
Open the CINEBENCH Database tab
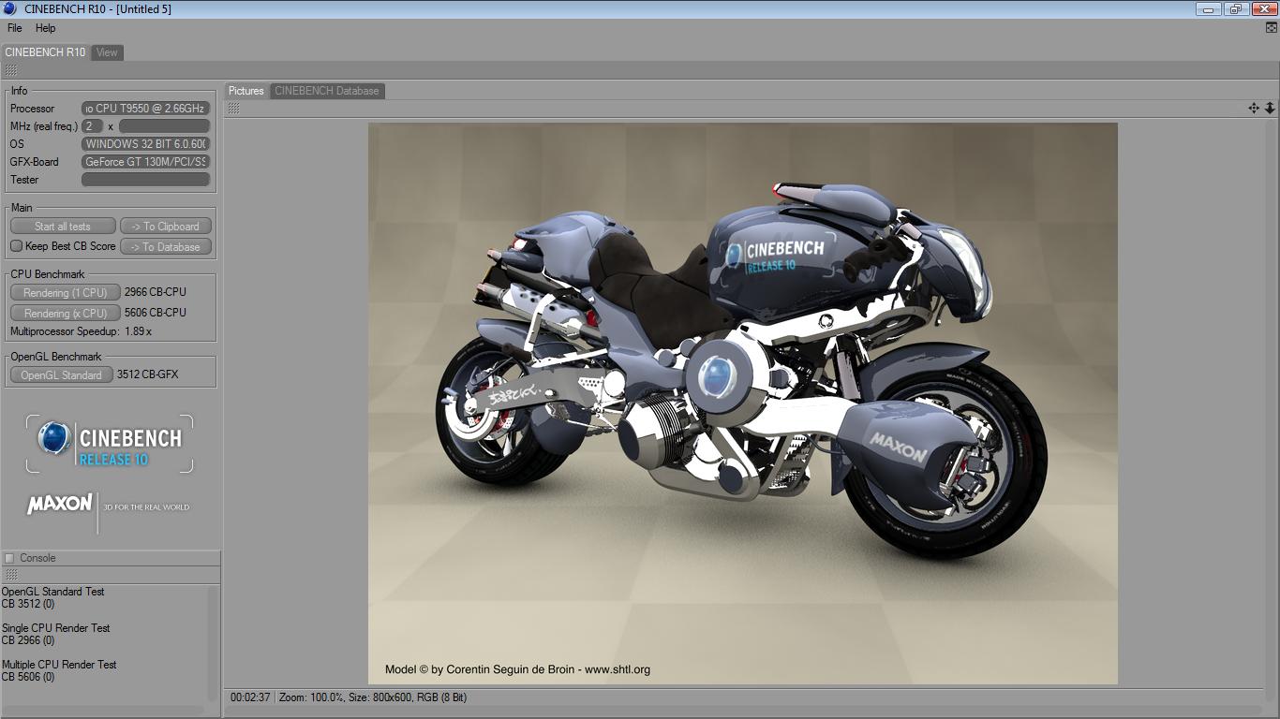(x=327, y=91)
